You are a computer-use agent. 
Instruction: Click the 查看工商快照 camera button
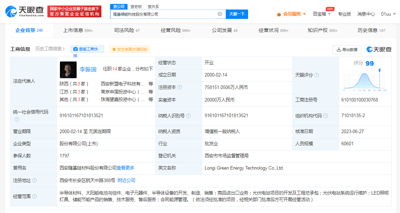87,49
